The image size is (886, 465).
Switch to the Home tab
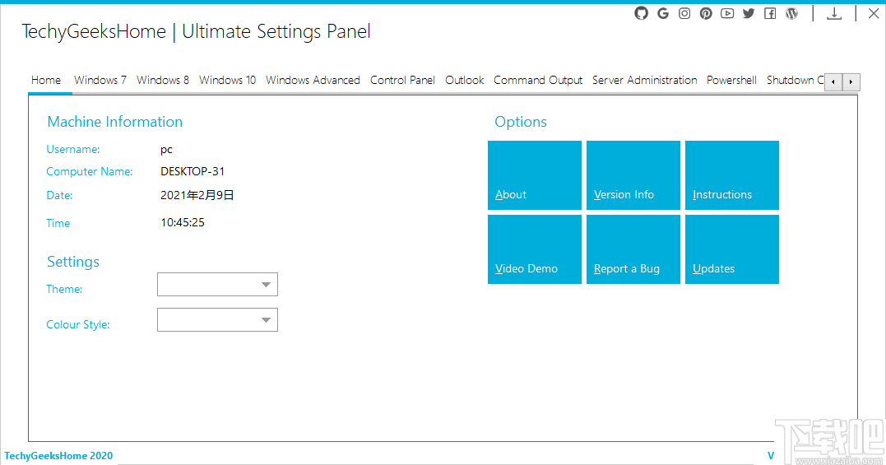pyautogui.click(x=46, y=80)
